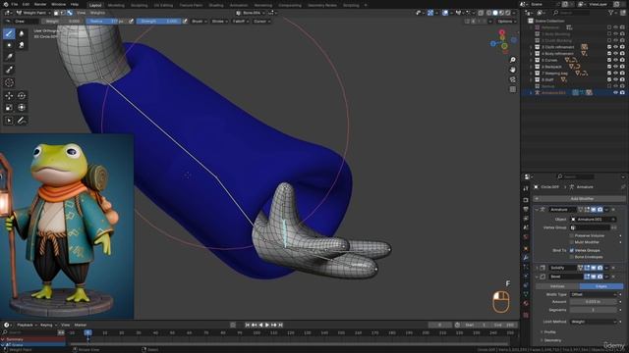Select solid viewport shading mode
The width and height of the screenshot is (629, 353).
tap(495, 13)
